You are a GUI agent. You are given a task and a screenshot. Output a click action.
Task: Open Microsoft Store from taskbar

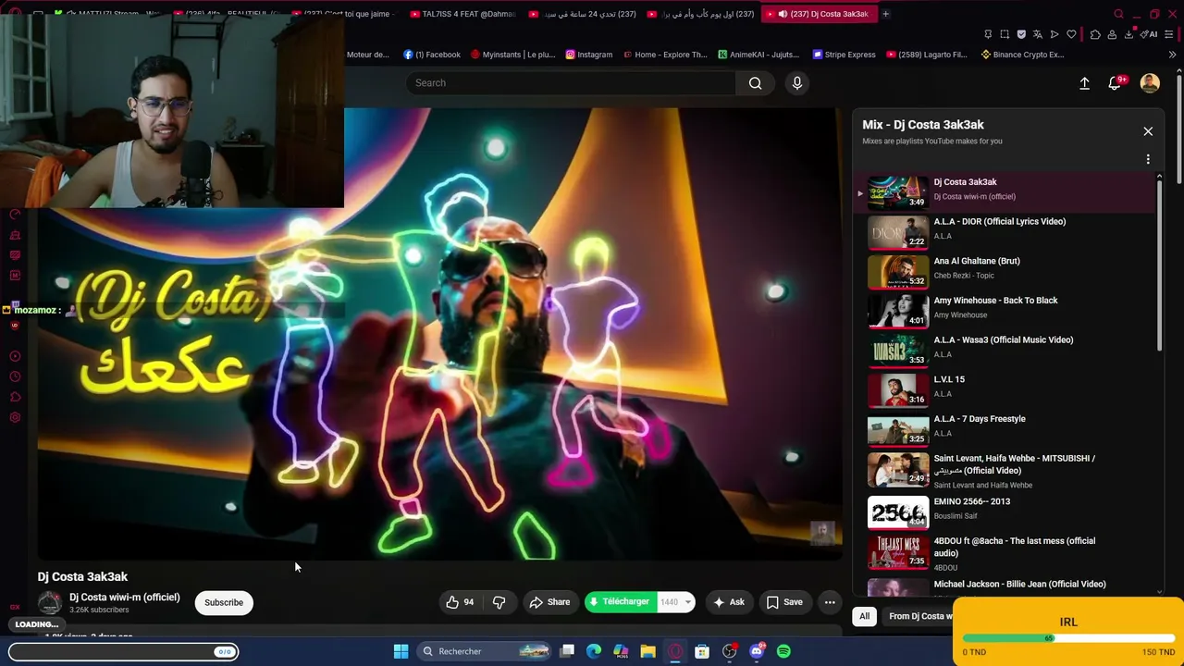coord(702,651)
